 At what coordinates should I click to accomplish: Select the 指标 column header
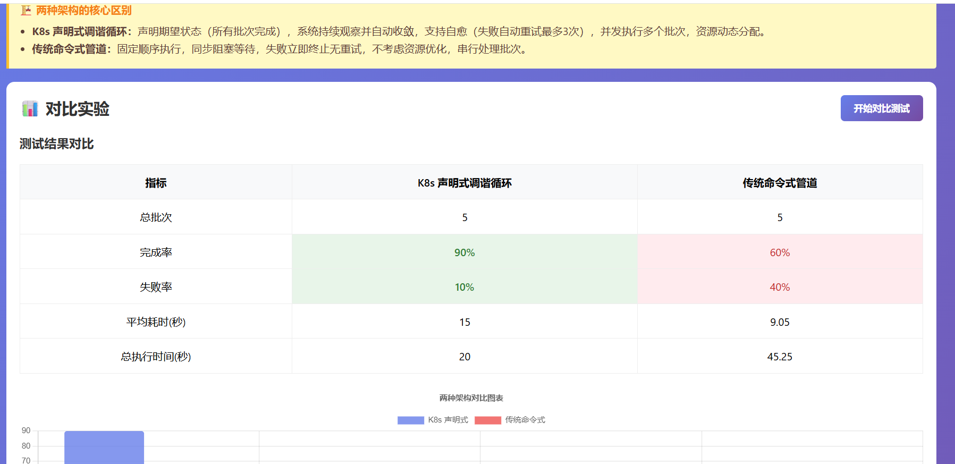(x=156, y=182)
